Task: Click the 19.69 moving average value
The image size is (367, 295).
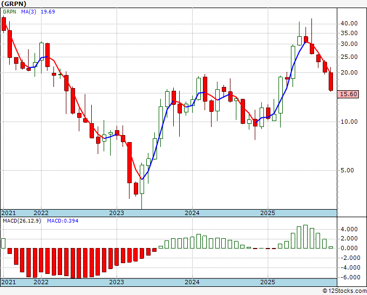Action: tap(47, 12)
